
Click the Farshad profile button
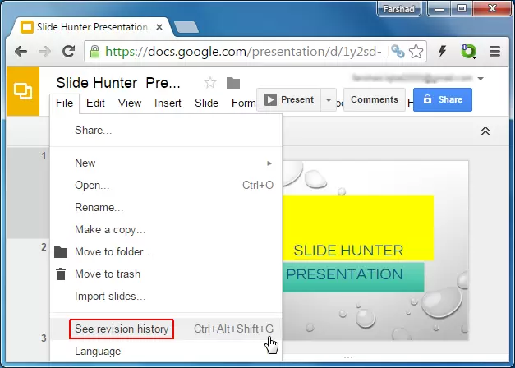(x=398, y=8)
